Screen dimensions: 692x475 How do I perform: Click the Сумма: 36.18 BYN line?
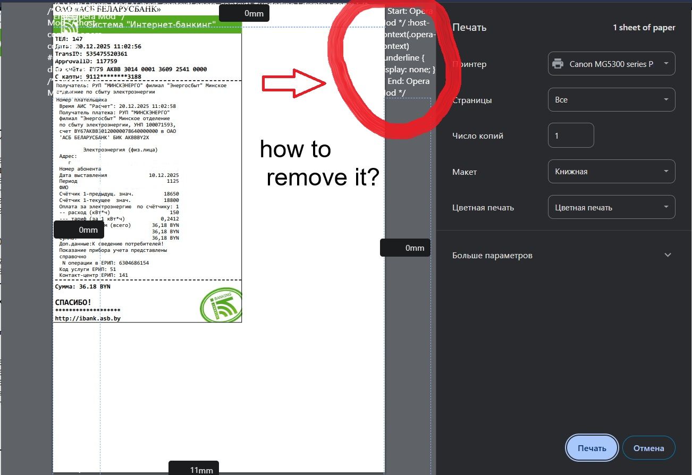click(x=83, y=286)
